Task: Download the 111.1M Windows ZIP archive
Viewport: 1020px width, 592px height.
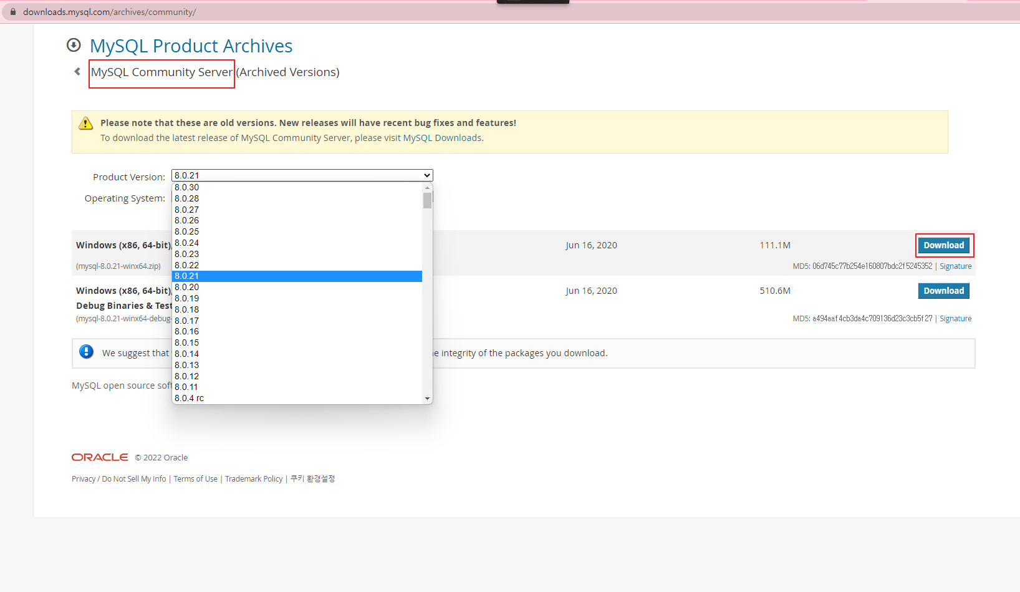Action: [943, 245]
